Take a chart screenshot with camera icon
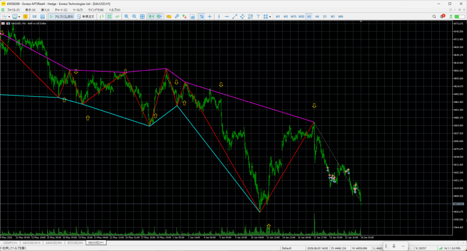This screenshot has height=251, width=467. (x=193, y=17)
